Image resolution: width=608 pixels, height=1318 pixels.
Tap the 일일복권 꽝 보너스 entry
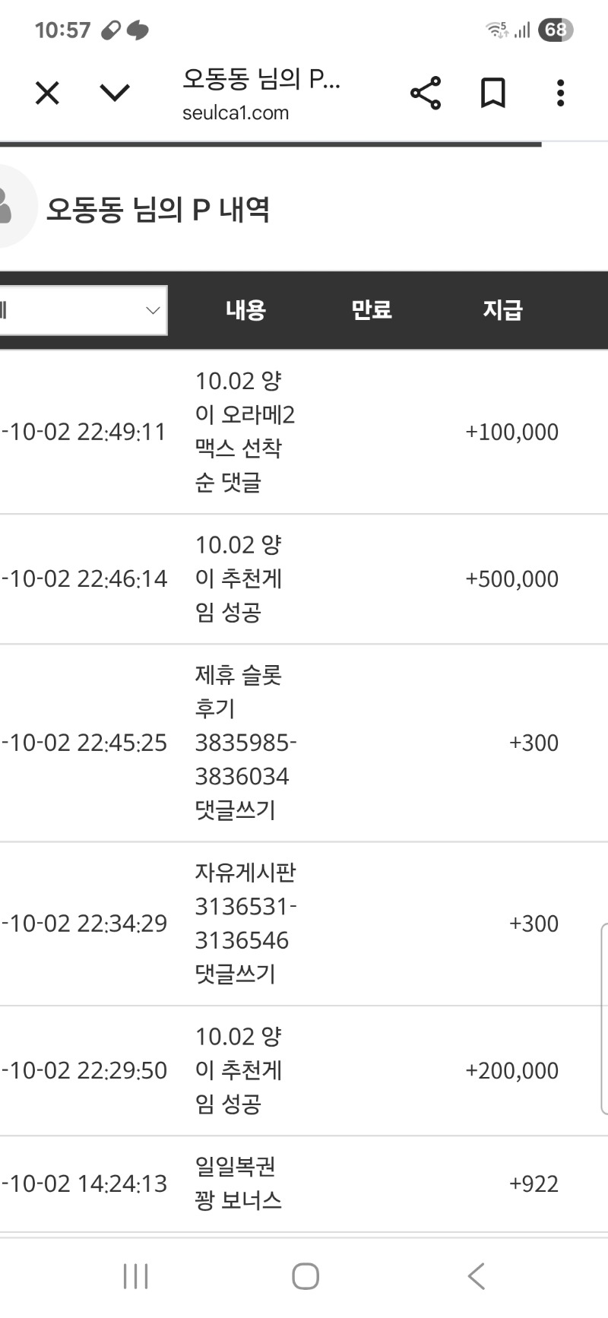(x=238, y=1183)
